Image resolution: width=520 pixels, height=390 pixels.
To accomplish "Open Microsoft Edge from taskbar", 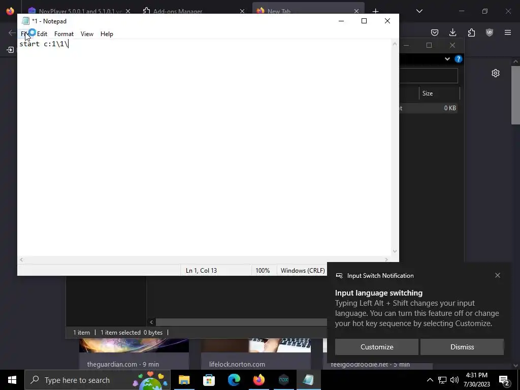I will (x=234, y=380).
